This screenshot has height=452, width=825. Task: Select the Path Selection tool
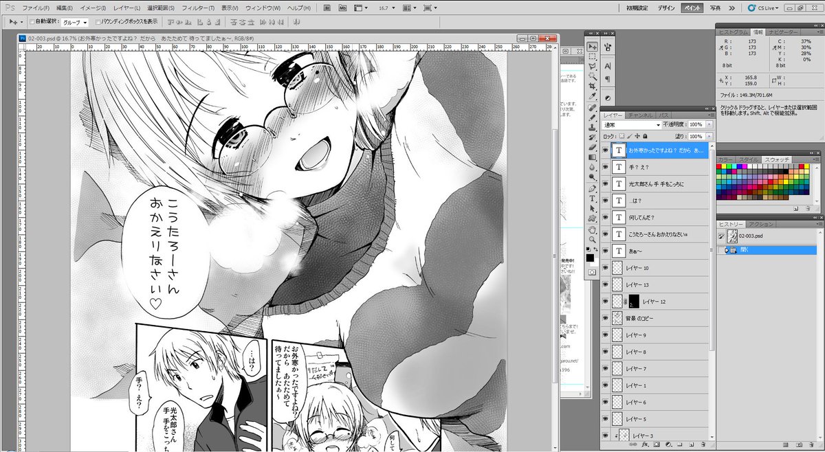click(x=593, y=208)
